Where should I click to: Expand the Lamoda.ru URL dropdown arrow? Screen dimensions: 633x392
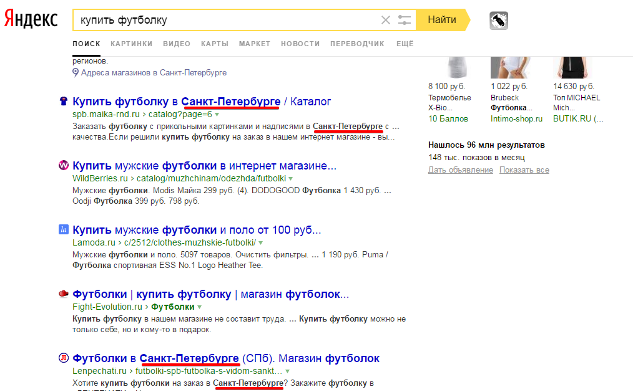(261, 243)
